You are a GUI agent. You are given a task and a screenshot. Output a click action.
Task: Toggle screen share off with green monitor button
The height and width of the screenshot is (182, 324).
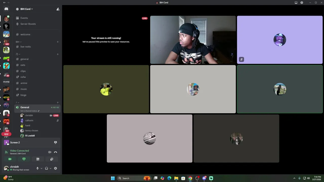(24, 159)
